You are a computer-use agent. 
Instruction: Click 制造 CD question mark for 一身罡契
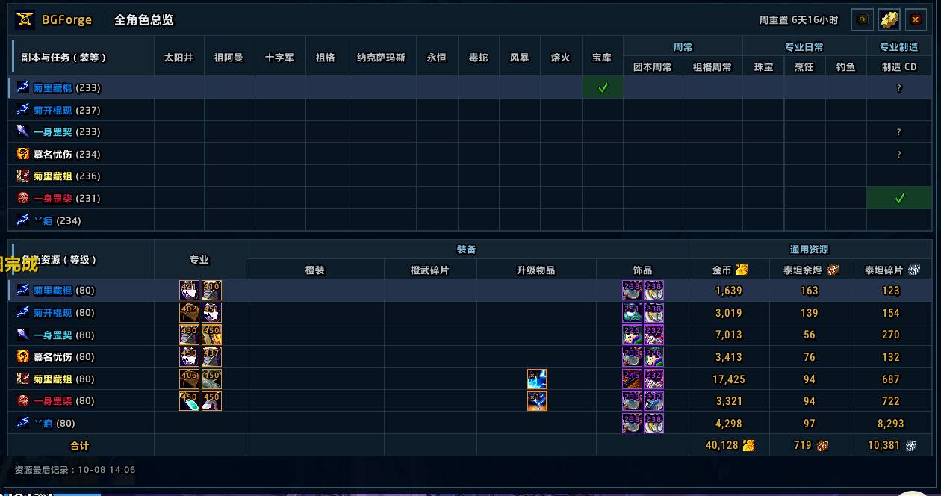[x=899, y=132]
